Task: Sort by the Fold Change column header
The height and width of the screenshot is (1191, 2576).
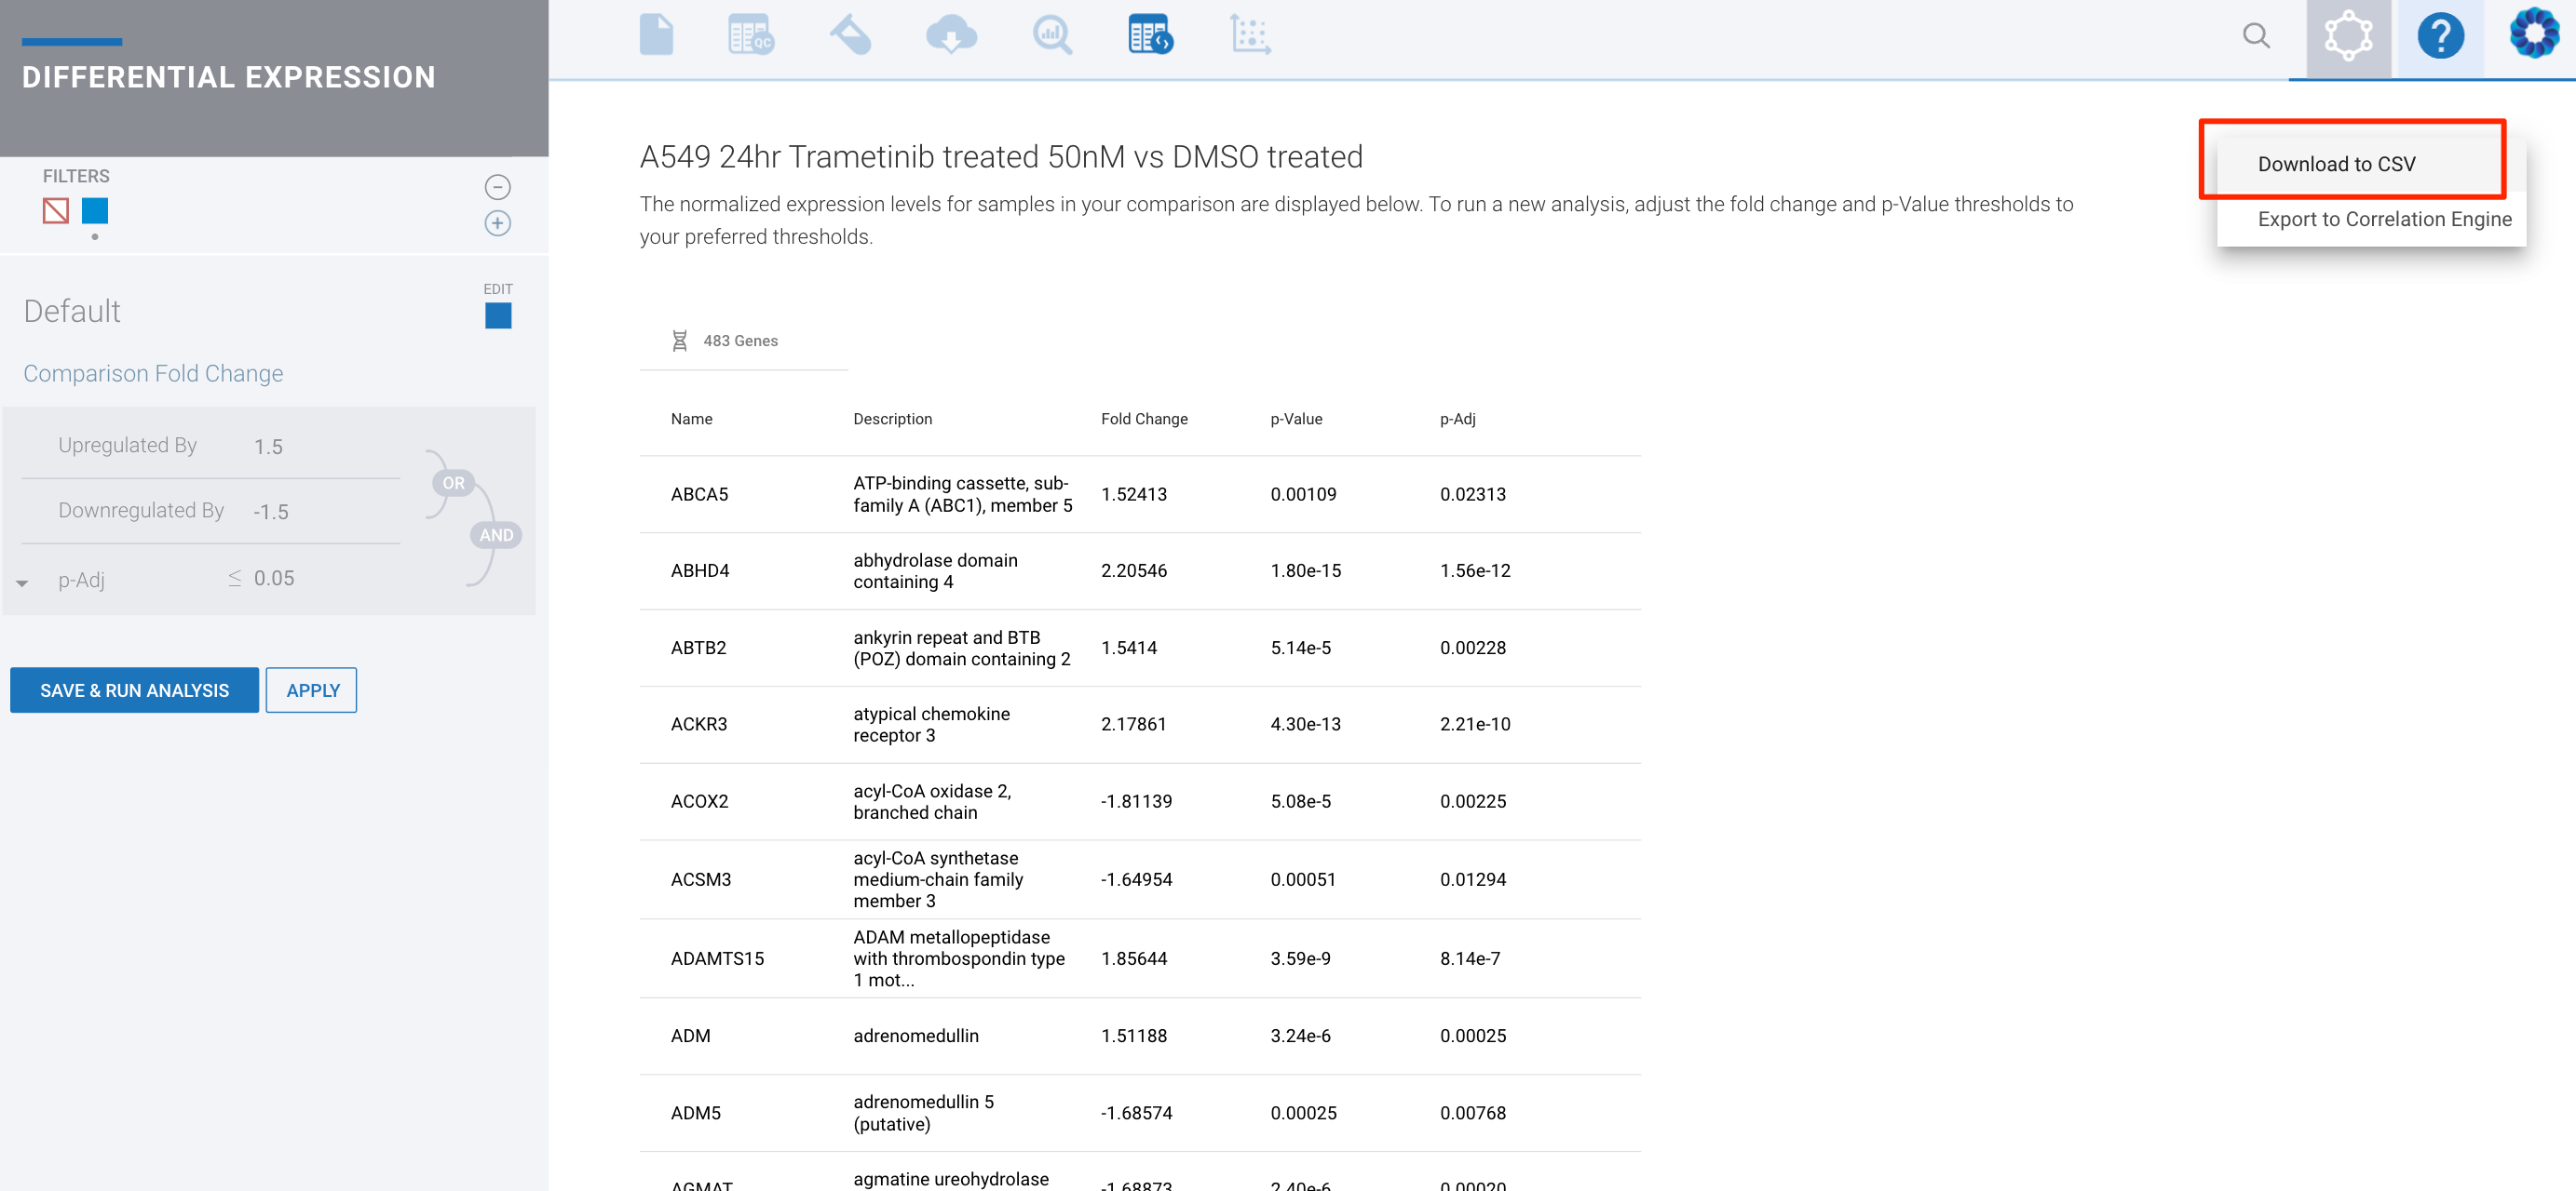Action: [1144, 419]
